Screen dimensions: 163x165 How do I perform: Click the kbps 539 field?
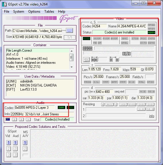135,69
